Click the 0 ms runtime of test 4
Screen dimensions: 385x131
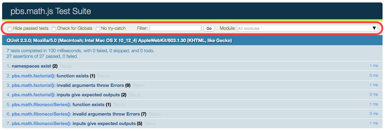[374, 95]
